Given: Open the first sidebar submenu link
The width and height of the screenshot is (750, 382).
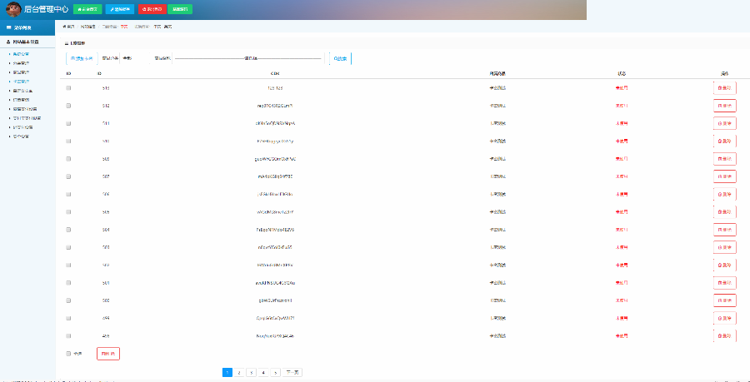Looking at the screenshot, I should point(21,54).
